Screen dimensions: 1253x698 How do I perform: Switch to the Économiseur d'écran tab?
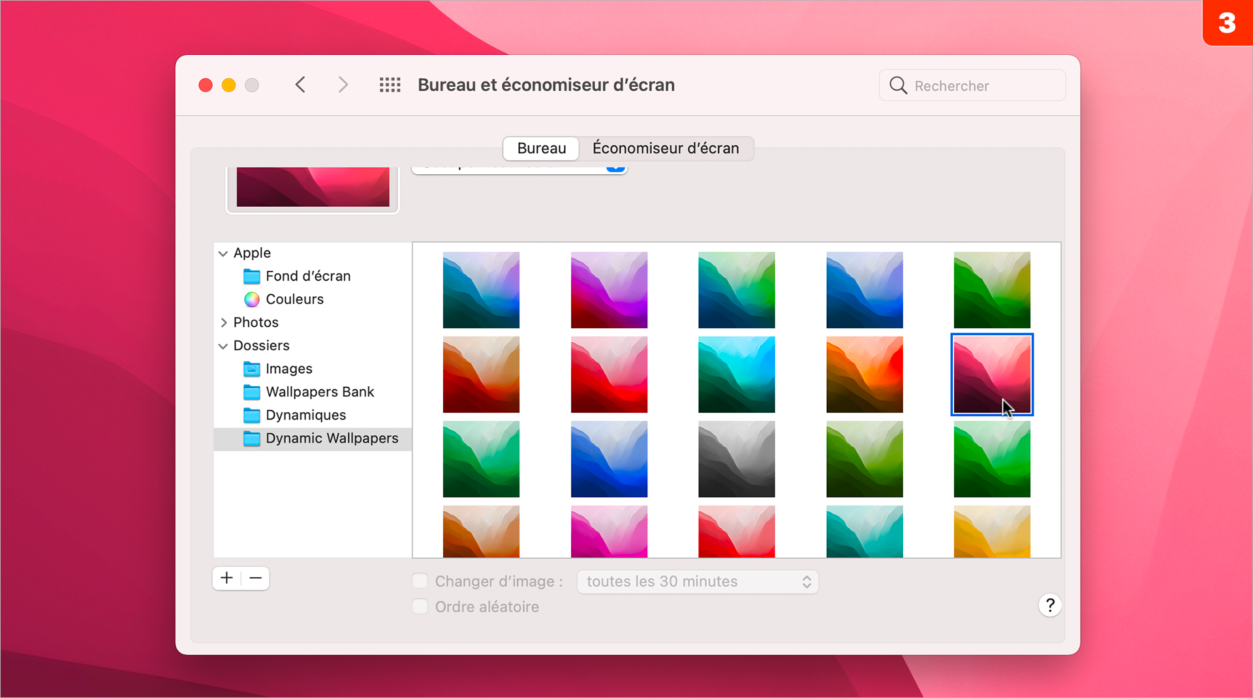pos(666,148)
